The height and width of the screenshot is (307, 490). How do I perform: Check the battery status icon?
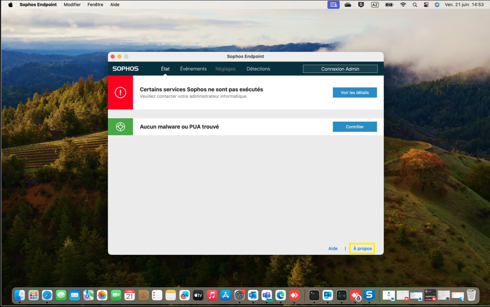(x=389, y=5)
